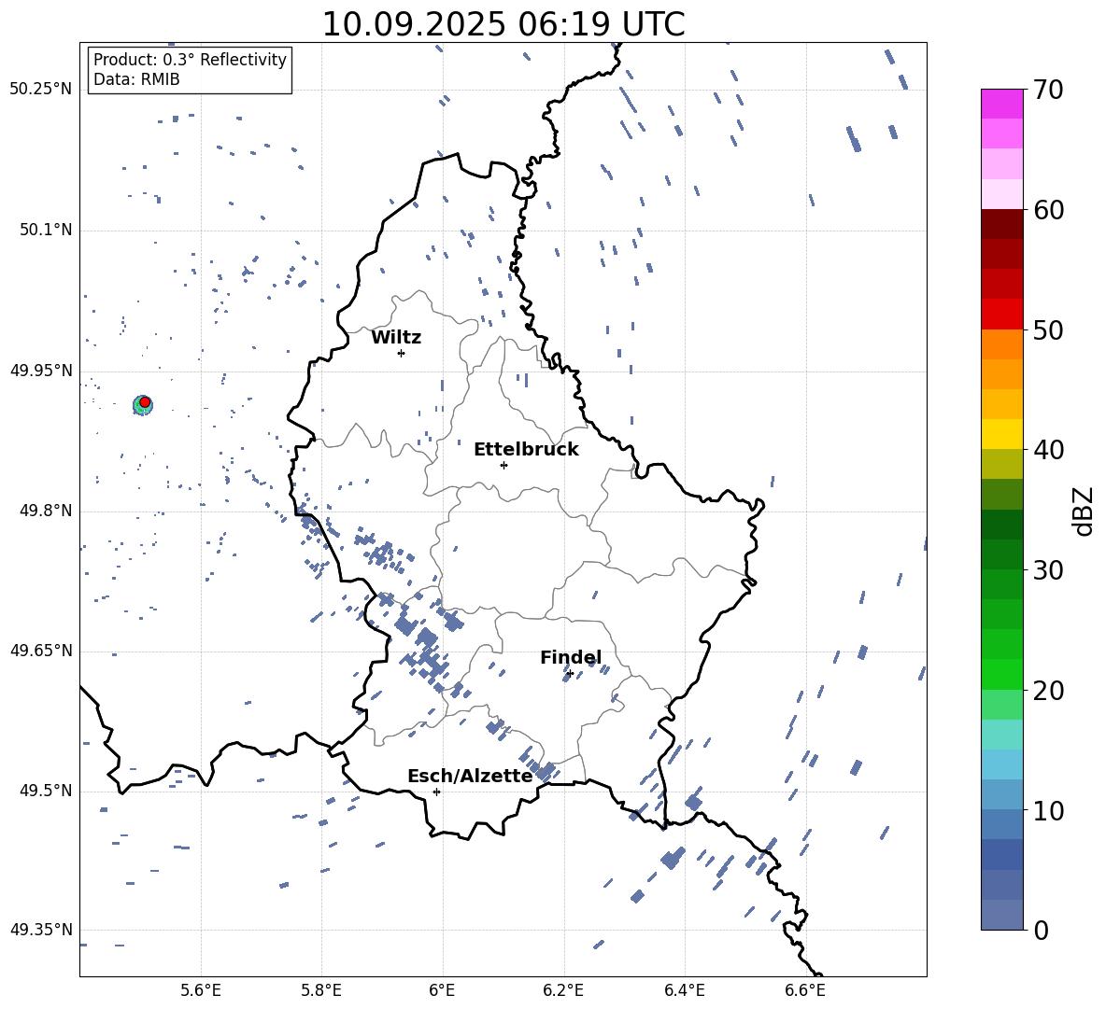Pick the yellow swatch just above 40
Viewport: 1106px width, 1009px height.
[1002, 434]
